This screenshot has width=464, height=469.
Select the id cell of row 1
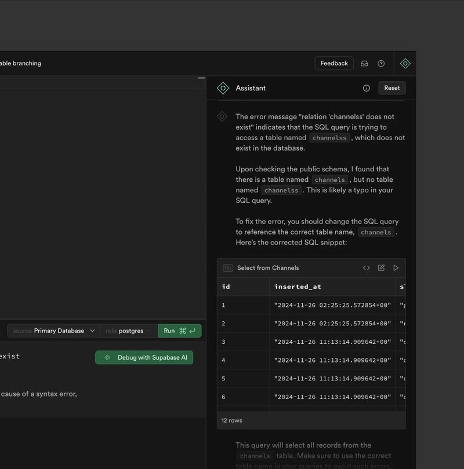[x=243, y=305]
